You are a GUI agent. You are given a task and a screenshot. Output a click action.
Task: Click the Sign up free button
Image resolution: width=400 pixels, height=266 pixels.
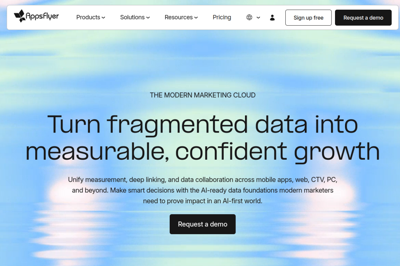tap(308, 18)
